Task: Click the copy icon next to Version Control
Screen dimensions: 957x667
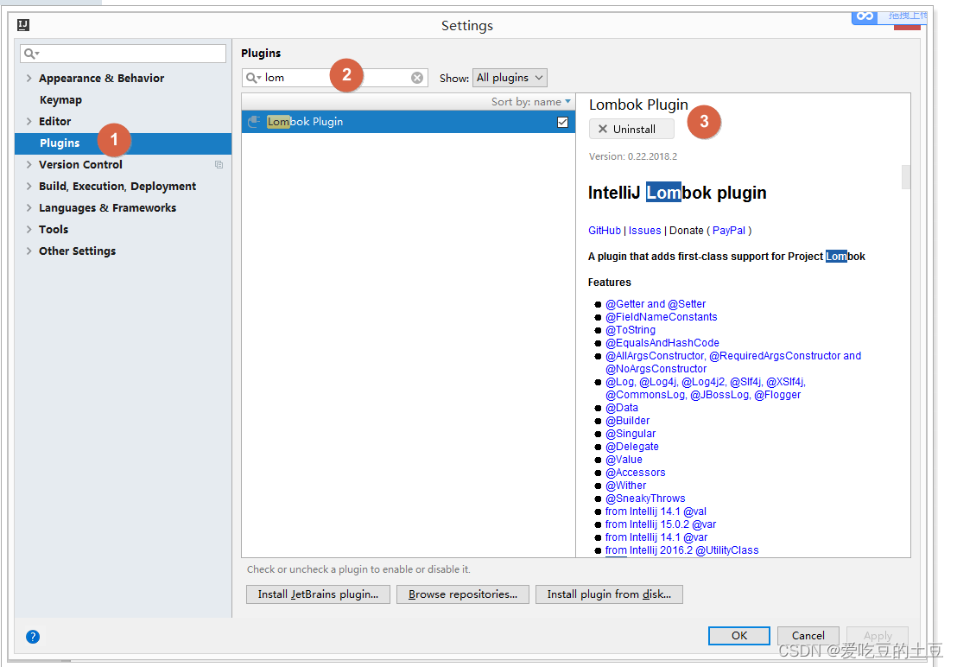Action: 219,165
